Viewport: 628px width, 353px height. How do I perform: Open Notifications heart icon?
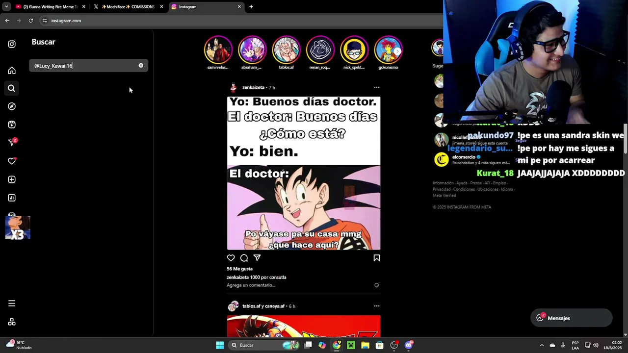click(x=12, y=161)
